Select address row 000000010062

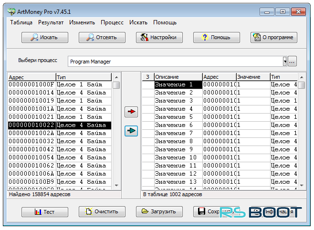point(60,166)
